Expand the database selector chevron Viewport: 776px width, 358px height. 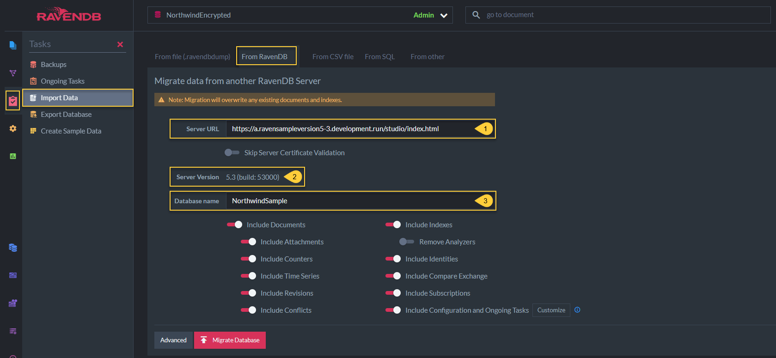444,15
